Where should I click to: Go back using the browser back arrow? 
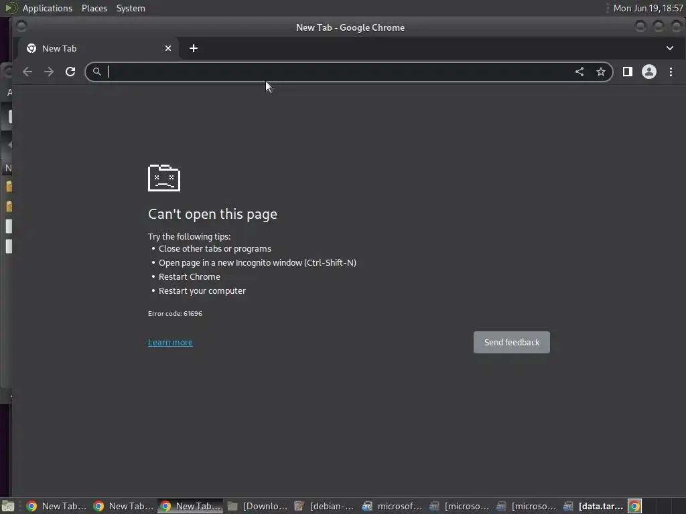27,72
